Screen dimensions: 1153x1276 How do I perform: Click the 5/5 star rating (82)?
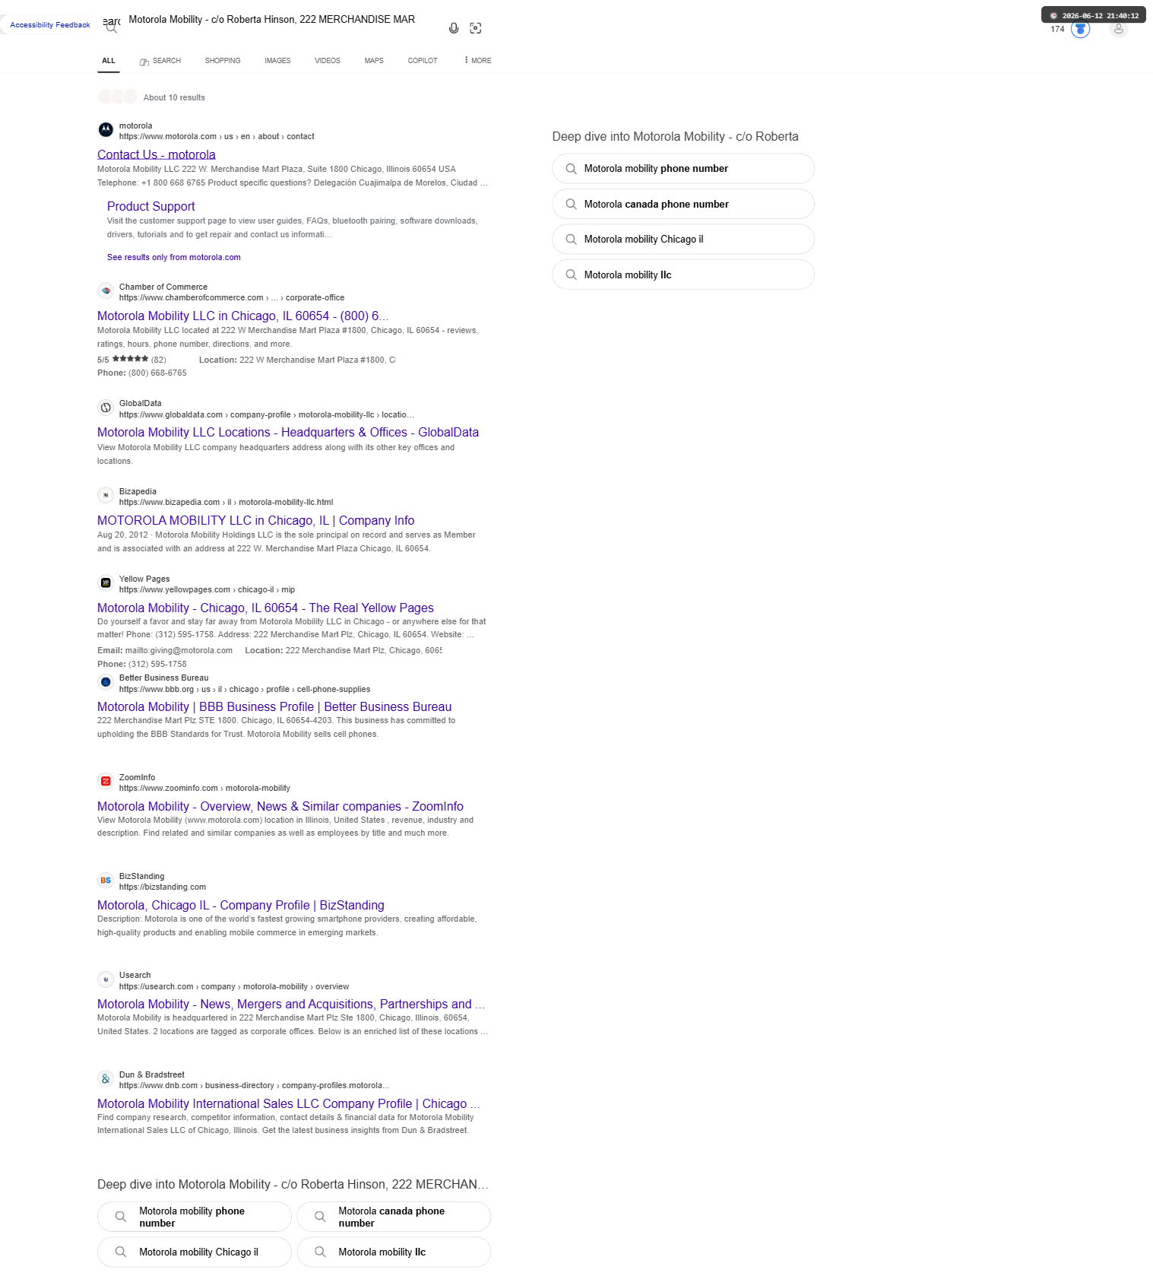coord(131,360)
